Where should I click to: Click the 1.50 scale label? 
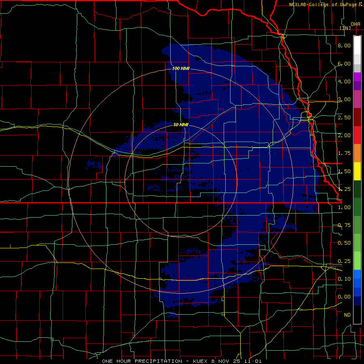tap(344, 171)
